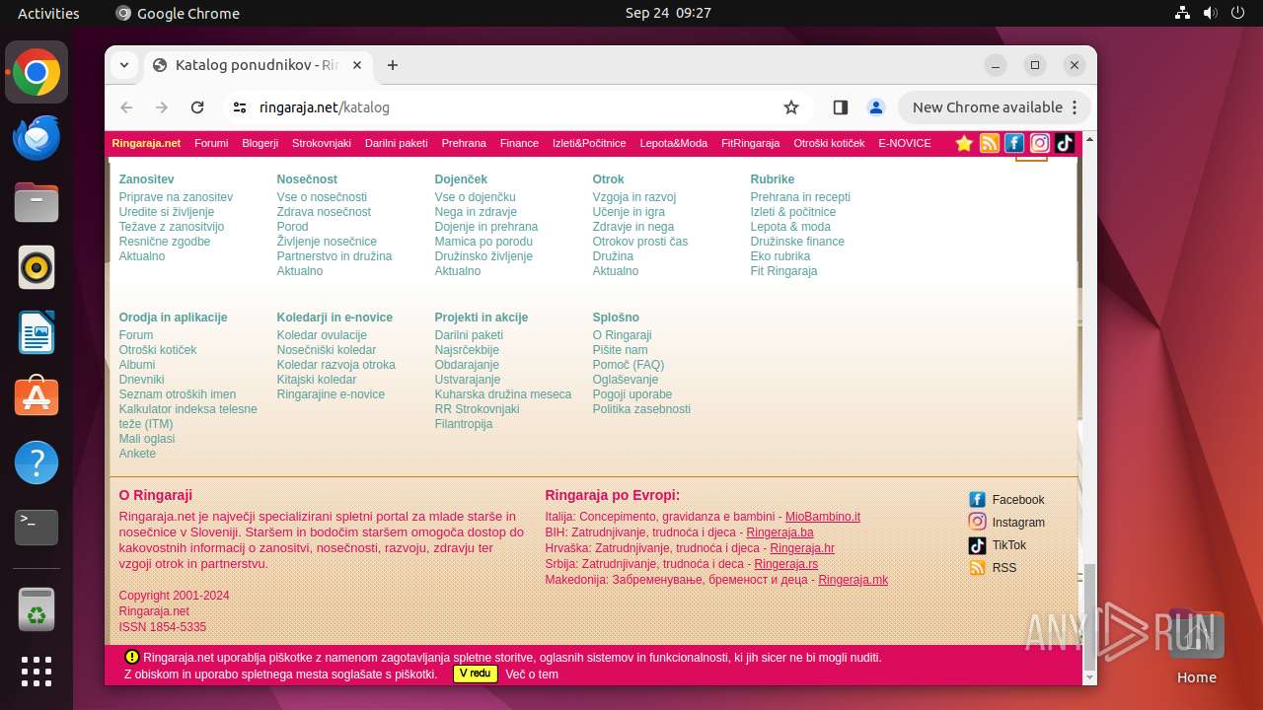Open Izleti&Počitnice in the navbar
The width and height of the screenshot is (1263, 710).
(x=589, y=143)
